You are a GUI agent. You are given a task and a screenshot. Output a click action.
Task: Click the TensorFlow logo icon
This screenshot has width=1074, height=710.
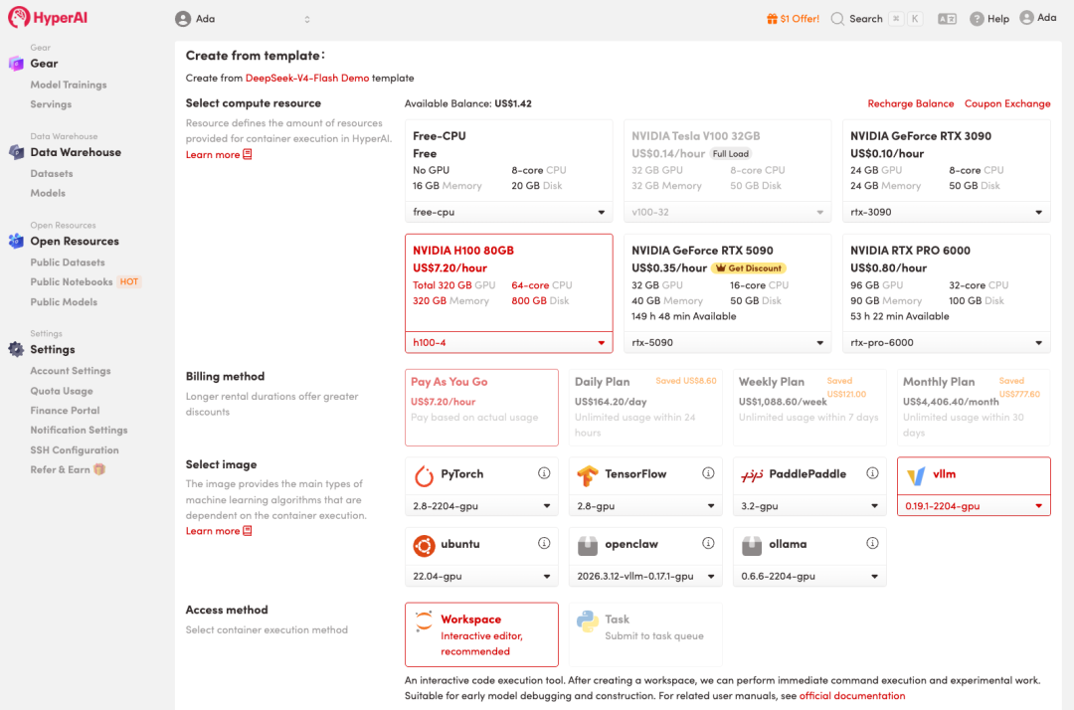(x=588, y=475)
